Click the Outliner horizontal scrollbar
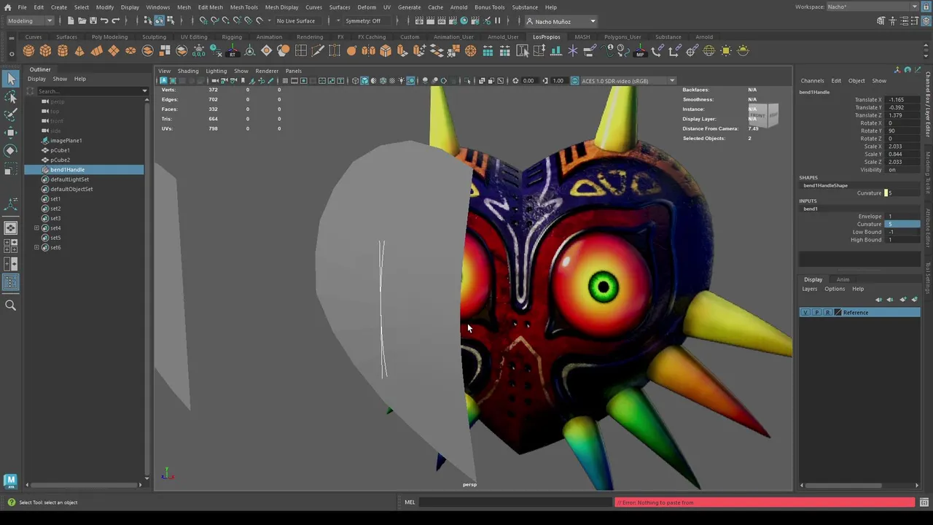 pos(85,485)
